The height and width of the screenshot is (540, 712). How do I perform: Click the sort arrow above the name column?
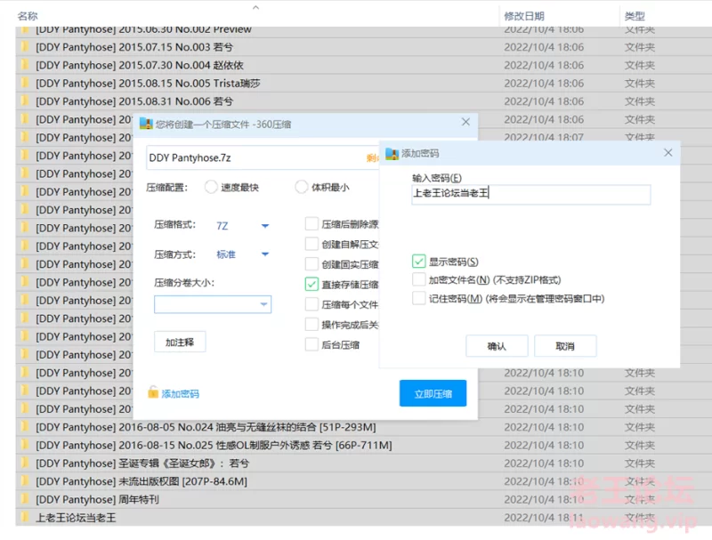(x=255, y=7)
